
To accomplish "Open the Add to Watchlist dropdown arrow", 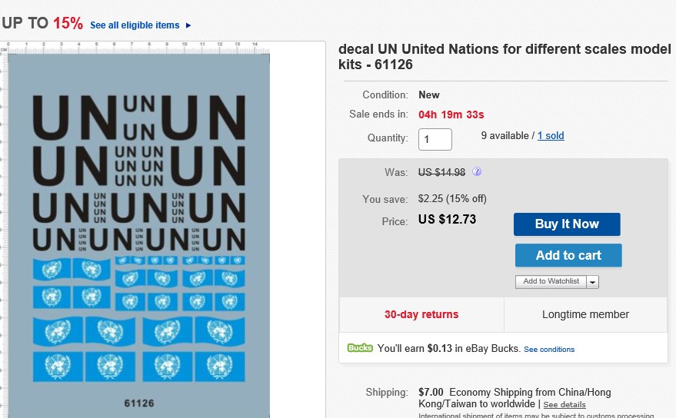I will [592, 282].
